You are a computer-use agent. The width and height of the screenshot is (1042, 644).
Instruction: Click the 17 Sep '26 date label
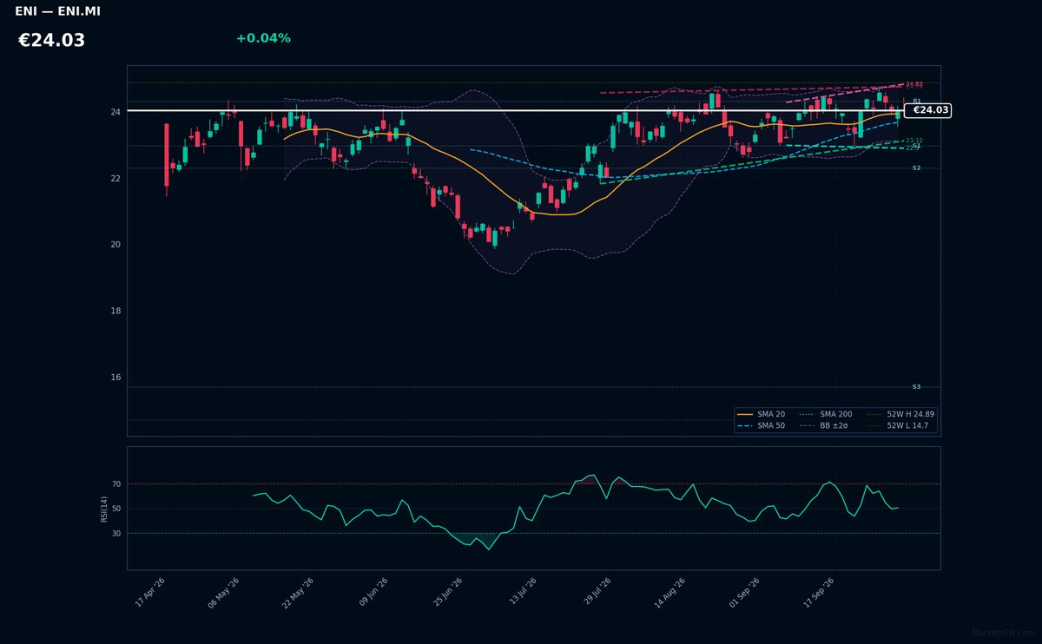pyautogui.click(x=821, y=593)
